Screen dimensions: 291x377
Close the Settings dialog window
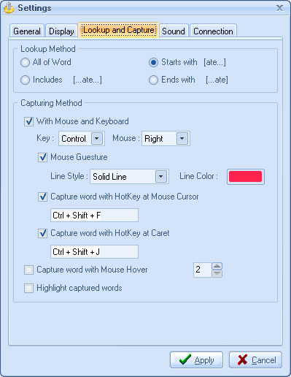tap(279, 8)
